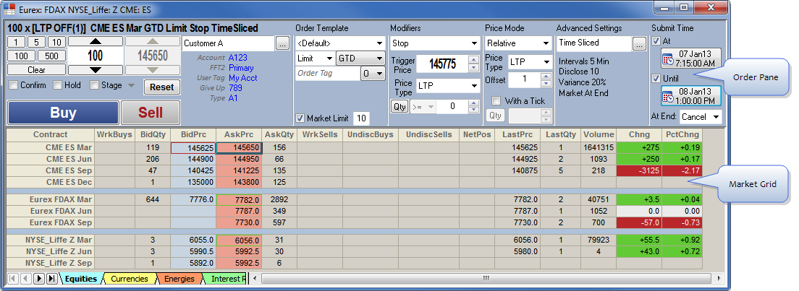
Task: Set quantity with the 10 button
Action: [56, 42]
